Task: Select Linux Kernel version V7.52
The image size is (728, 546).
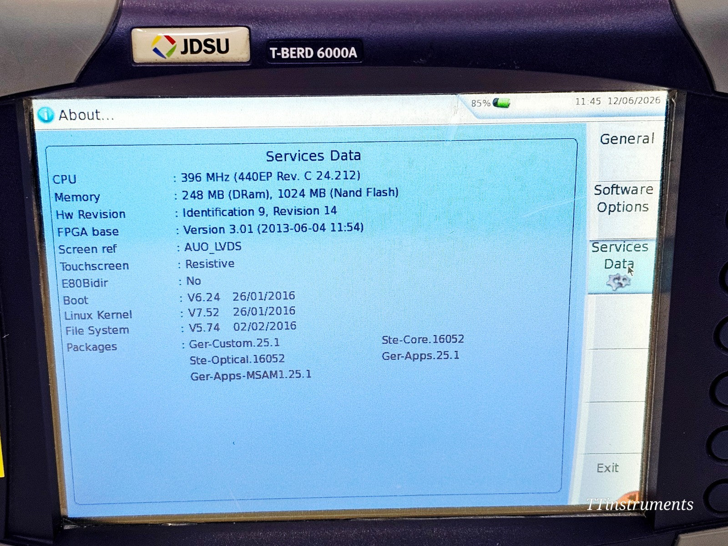Action: [204, 313]
